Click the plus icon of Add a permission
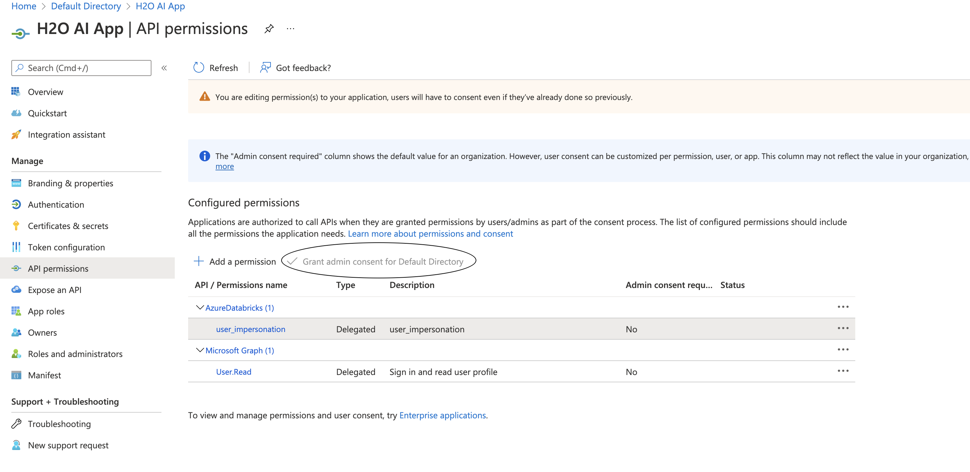970x472 pixels. (198, 261)
